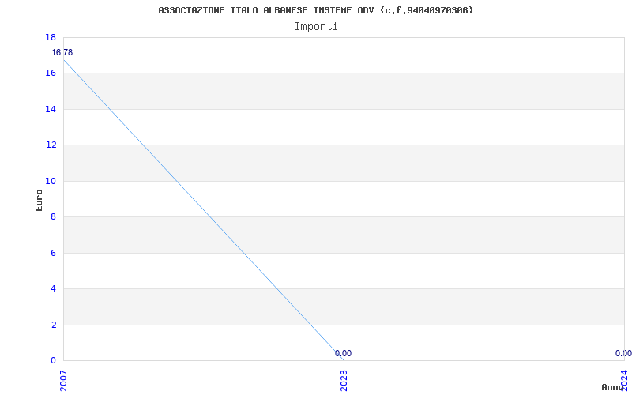
Task: Click the 16.78 data point label
Action: [62, 52]
